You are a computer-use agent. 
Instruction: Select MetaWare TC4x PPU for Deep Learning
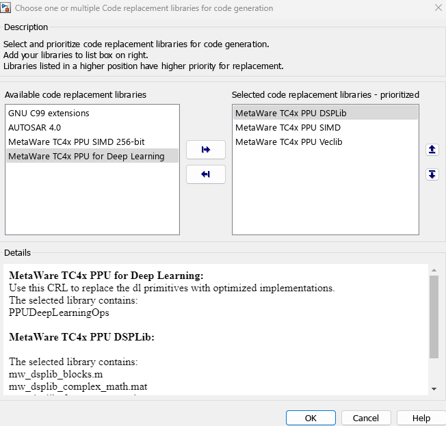click(x=86, y=156)
